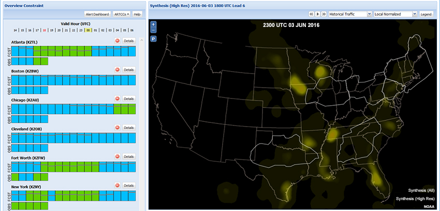Open the Historical Traffic dropdown
Screen dimensions: 440x211
(350, 14)
